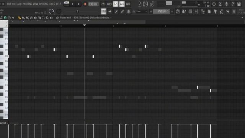Screen dimensions: 245x138
Task: Click the question mark help icon
Action: point(233,4)
